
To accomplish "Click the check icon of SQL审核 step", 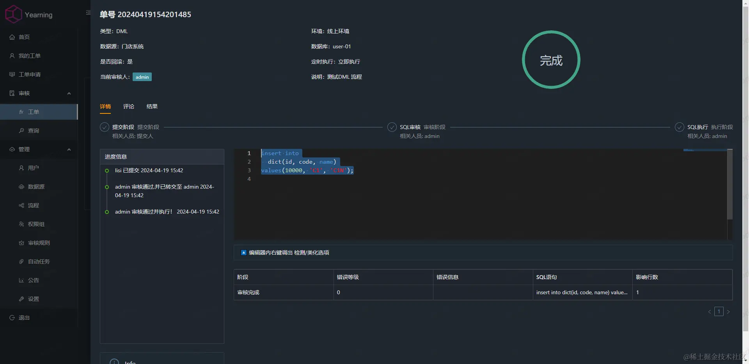I will pos(392,127).
